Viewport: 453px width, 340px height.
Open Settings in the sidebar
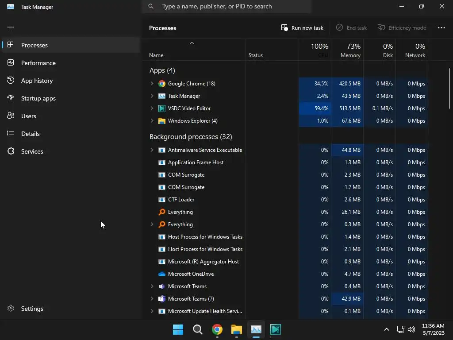point(70,309)
